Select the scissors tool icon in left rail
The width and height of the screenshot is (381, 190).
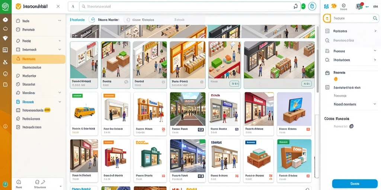click(5, 62)
